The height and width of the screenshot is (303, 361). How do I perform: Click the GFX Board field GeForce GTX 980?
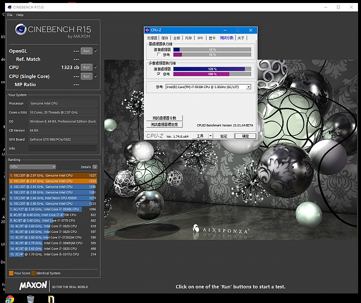[x=63, y=139]
